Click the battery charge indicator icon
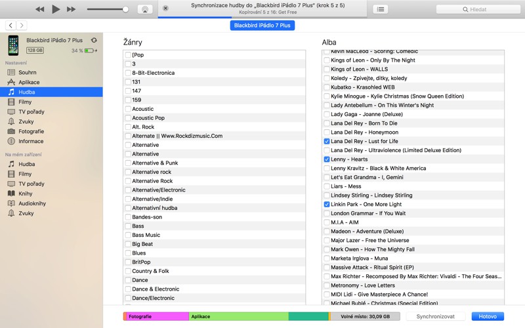The width and height of the screenshot is (525, 328). pyautogui.click(x=91, y=51)
